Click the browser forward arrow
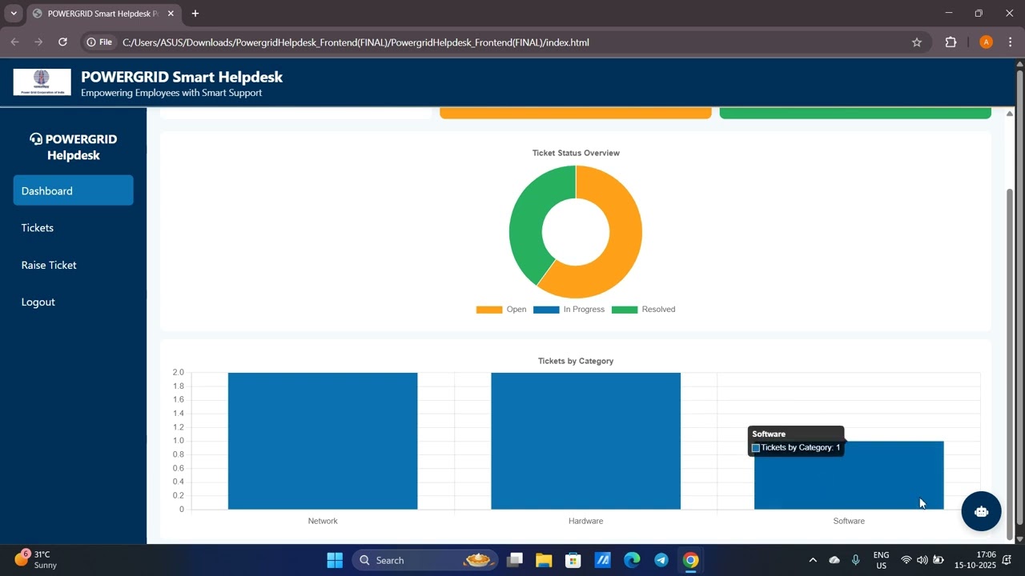This screenshot has width=1025, height=576. [38, 42]
